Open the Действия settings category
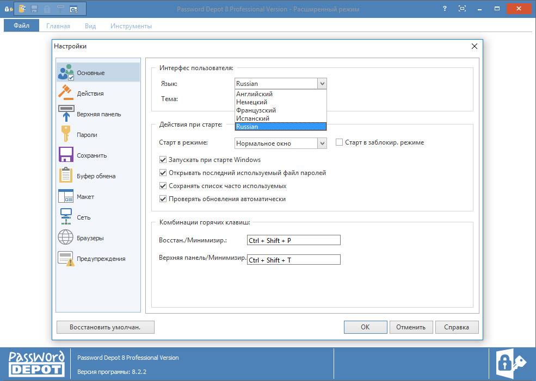The height and width of the screenshot is (381, 536). [98, 93]
